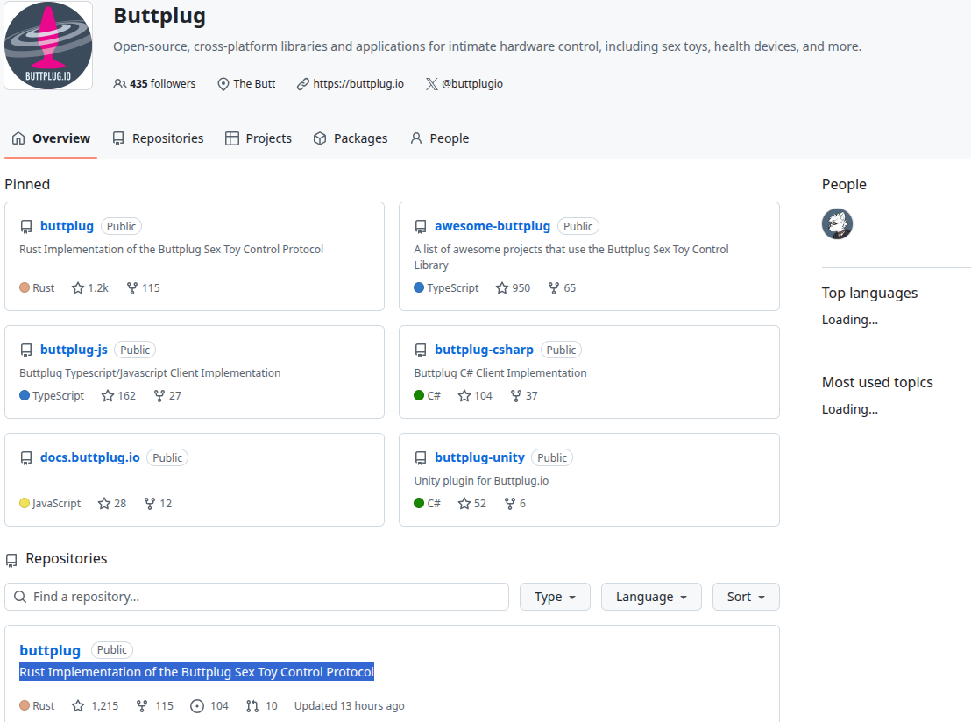Screen dimensions: 971x722
Task: Click the home icon in Overview tab
Action: point(18,138)
